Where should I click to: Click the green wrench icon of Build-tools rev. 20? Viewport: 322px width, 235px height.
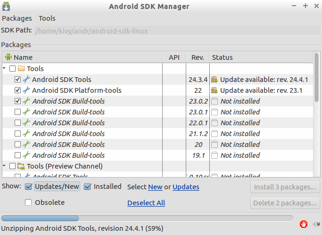tap(26, 145)
